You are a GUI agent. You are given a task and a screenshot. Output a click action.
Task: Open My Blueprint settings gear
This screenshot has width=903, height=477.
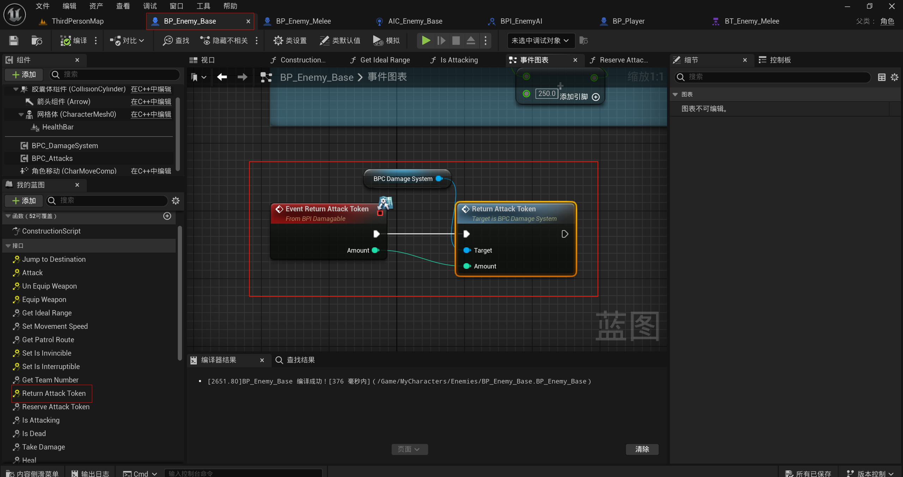click(175, 201)
